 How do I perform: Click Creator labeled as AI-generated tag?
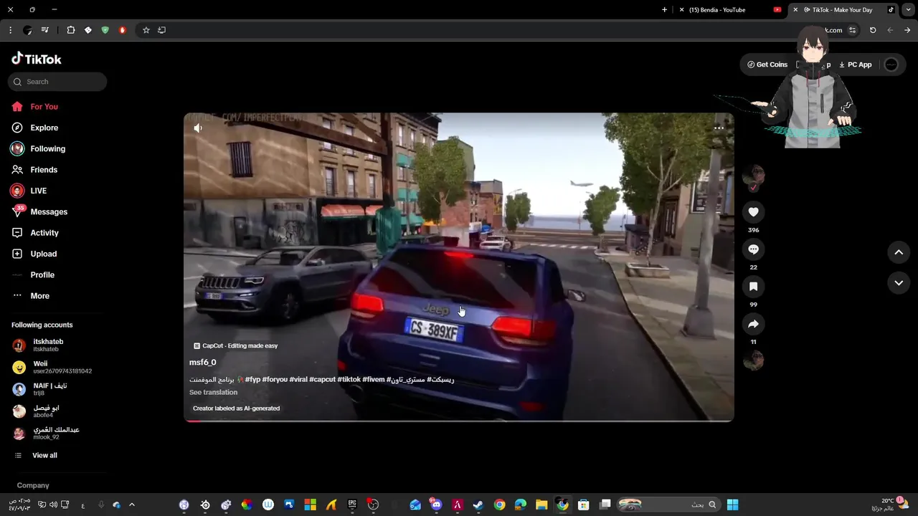(236, 408)
